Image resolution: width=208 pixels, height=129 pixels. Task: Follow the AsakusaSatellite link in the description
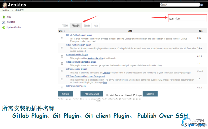95,58
